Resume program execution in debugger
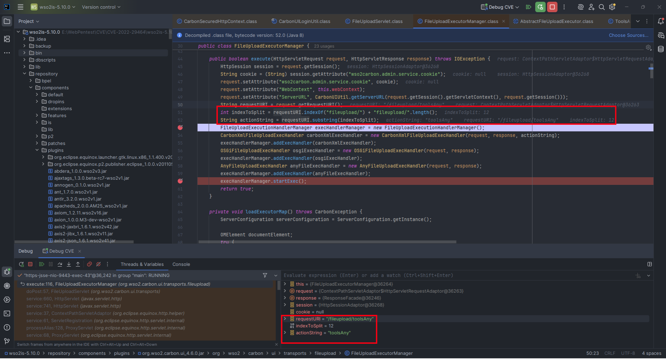The image size is (666, 359). [42, 264]
